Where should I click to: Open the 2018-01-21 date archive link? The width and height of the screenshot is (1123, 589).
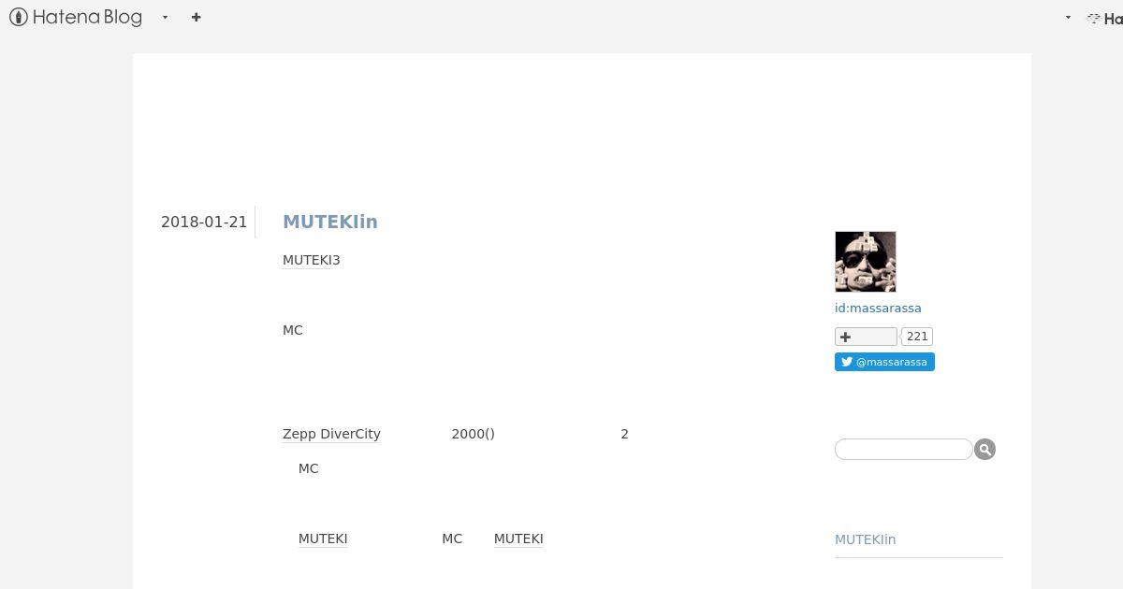pyautogui.click(x=204, y=222)
